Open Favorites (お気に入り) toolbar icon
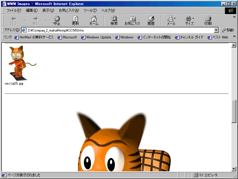The height and width of the screenshot is (179, 238). [132, 21]
